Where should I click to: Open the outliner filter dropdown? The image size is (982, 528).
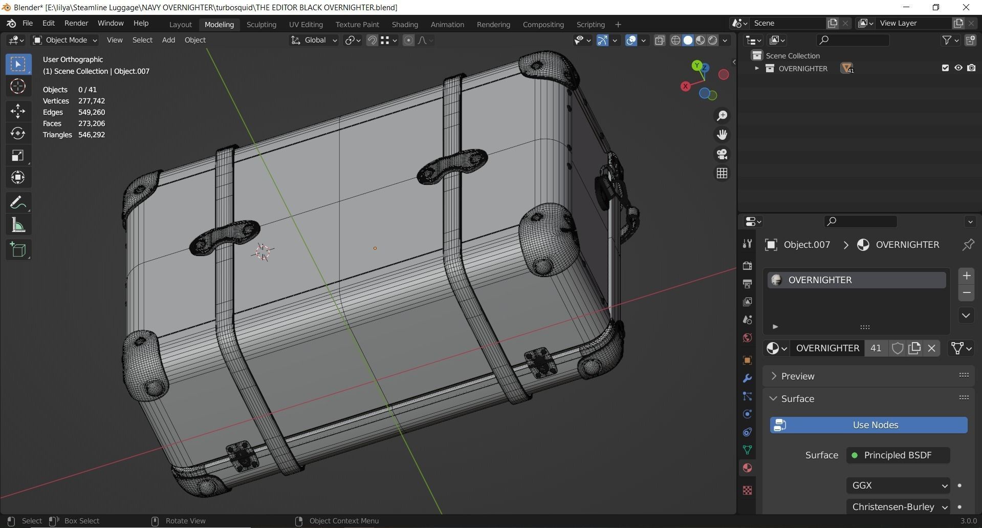[950, 40]
